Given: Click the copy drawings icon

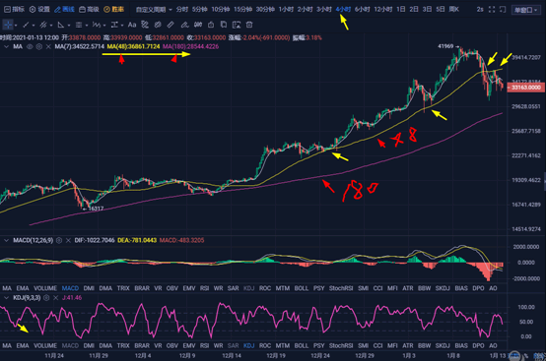Looking at the screenshot, I should click(224, 25).
